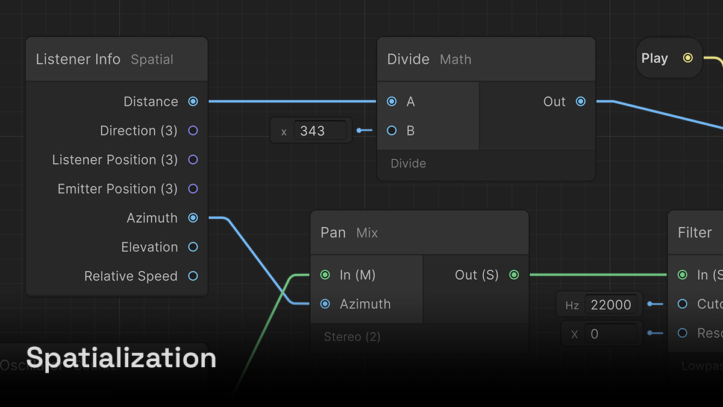Image resolution: width=723 pixels, height=407 pixels.
Task: Open the Divide operation dropdown in node footer
Action: click(x=486, y=163)
